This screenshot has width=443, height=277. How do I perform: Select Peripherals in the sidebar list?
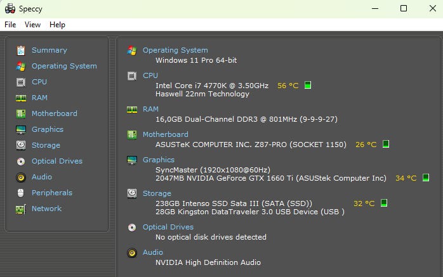point(51,193)
